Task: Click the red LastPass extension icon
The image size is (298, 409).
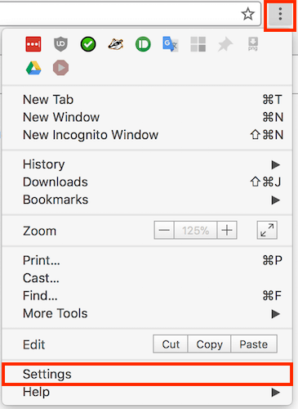Action: click(33, 44)
